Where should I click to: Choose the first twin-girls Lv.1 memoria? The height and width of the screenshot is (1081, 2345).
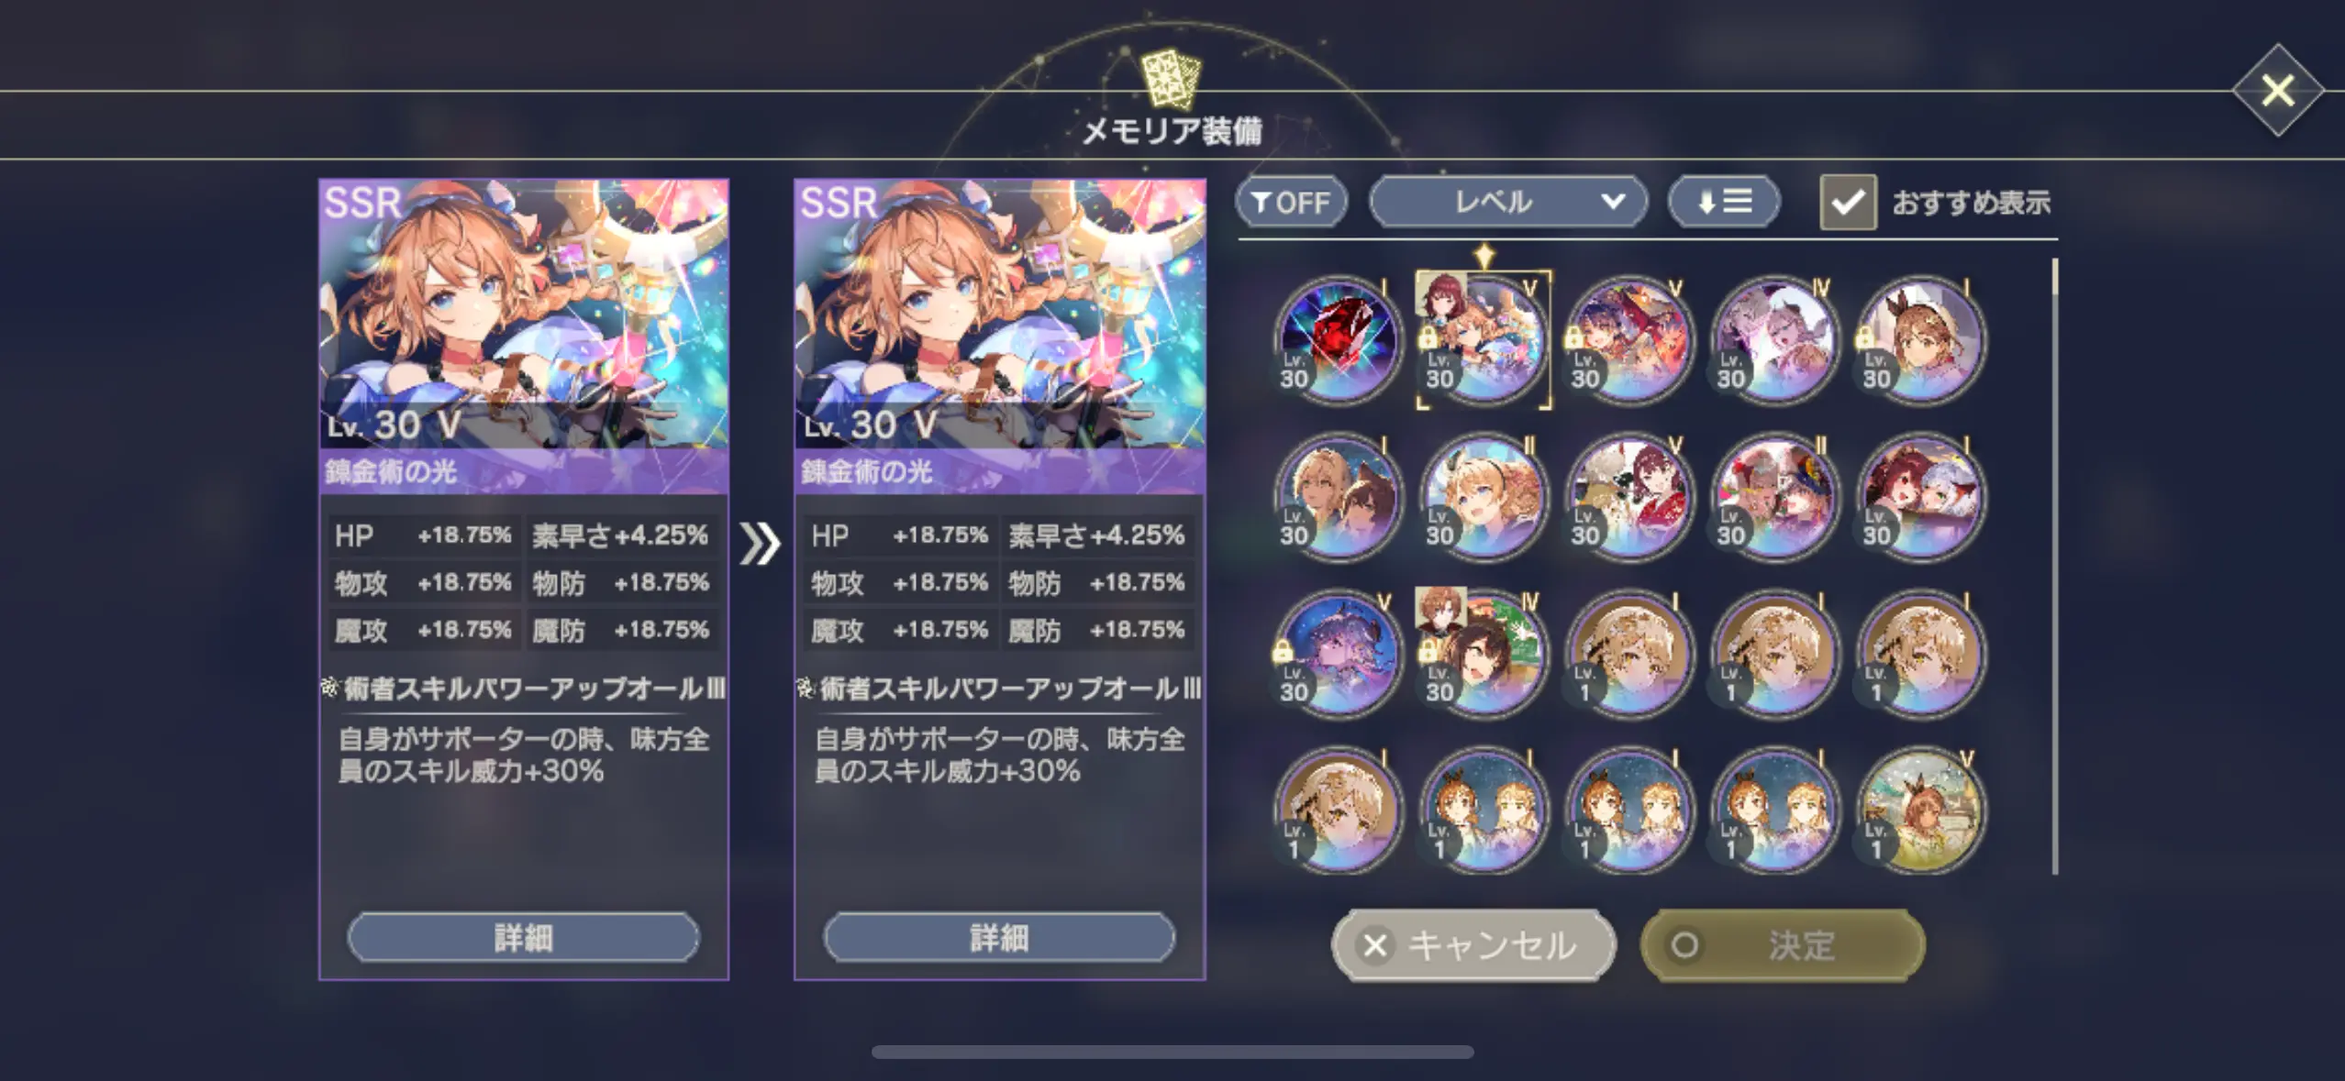(1484, 811)
